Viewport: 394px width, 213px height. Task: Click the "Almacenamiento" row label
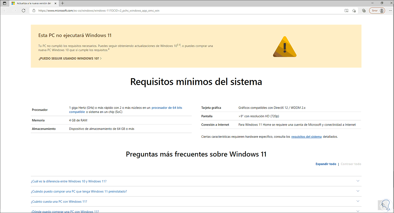(x=44, y=129)
